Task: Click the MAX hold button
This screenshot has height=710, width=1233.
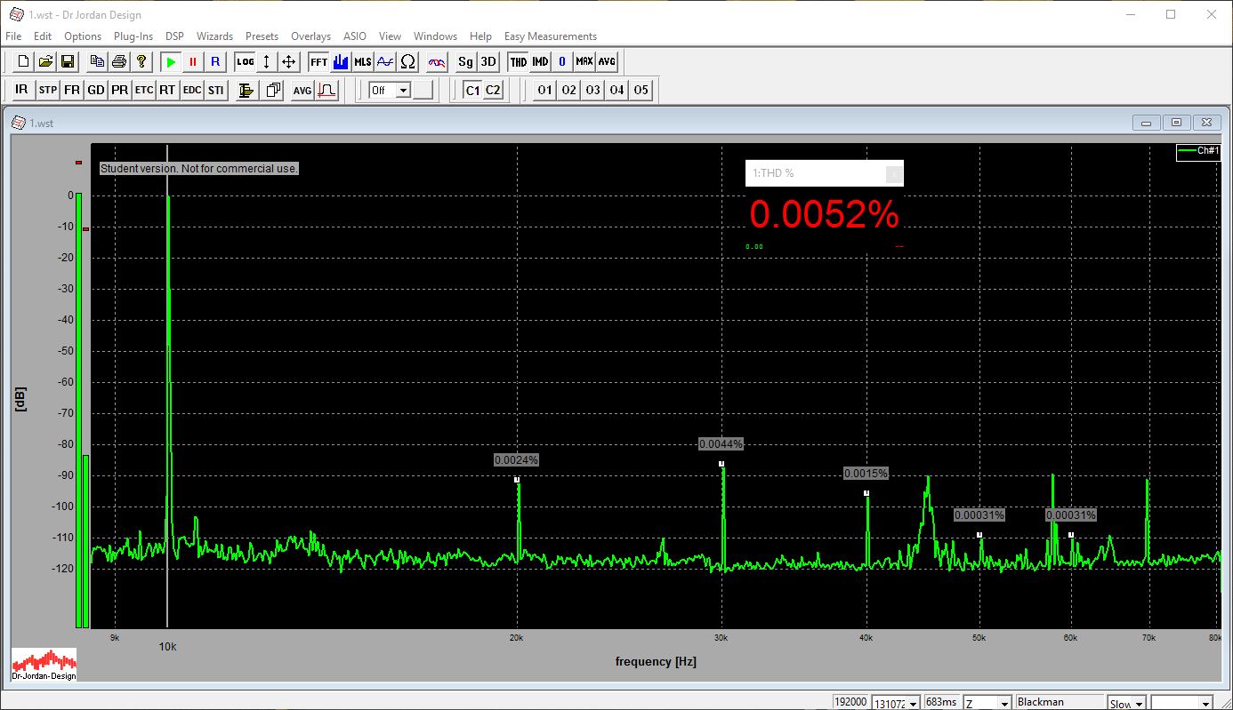Action: click(x=584, y=62)
